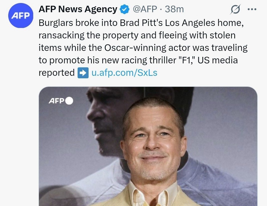
Task: Open the Grok explain-post icon
Action: click(236, 9)
